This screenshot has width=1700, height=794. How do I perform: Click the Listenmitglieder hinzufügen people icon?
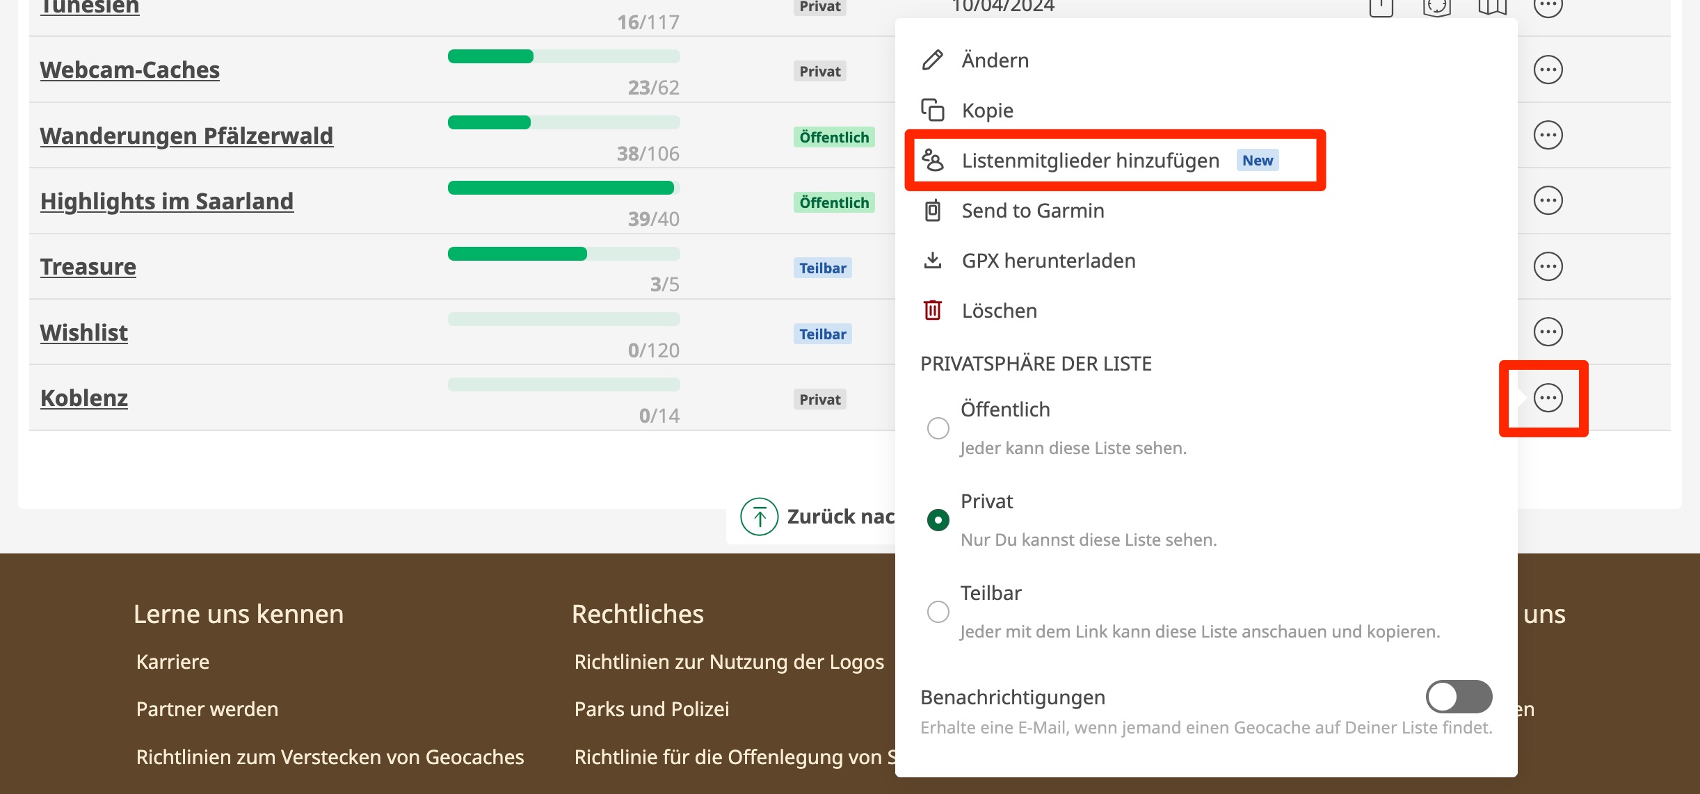click(x=932, y=161)
